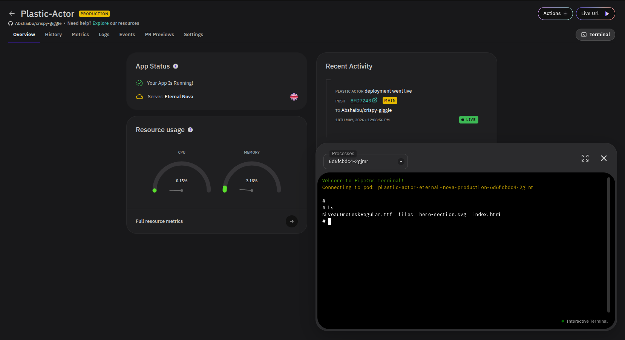
Task: Click the play icon in Live Url button
Action: (607, 14)
